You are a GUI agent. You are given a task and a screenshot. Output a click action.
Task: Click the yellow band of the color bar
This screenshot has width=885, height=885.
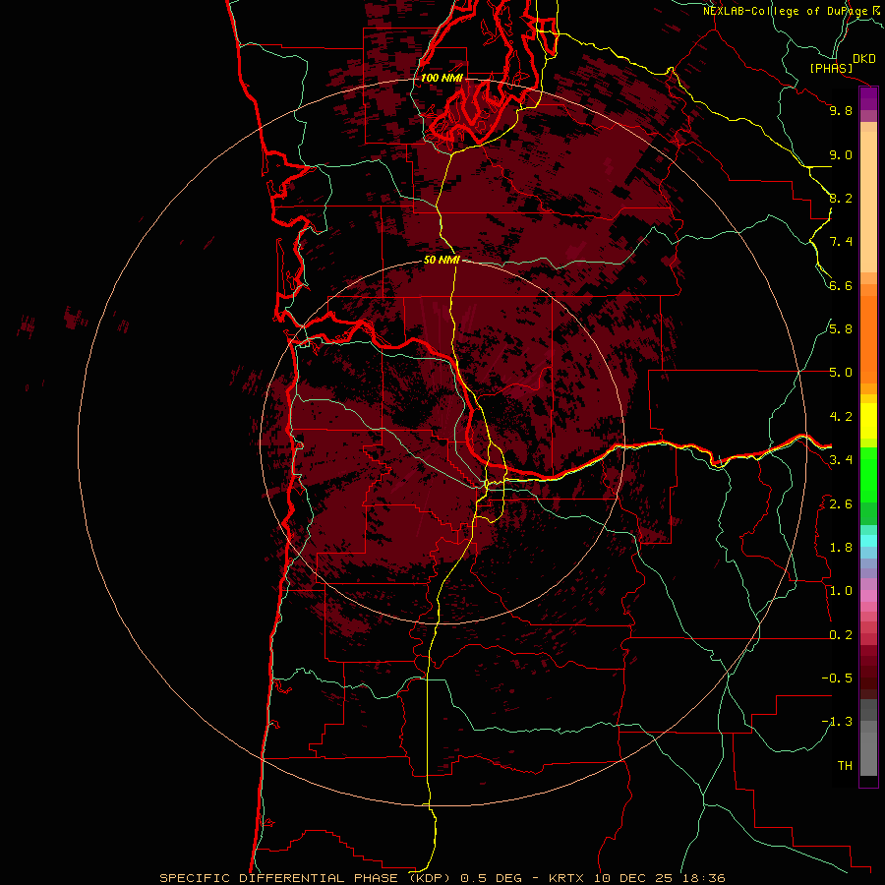pos(868,421)
